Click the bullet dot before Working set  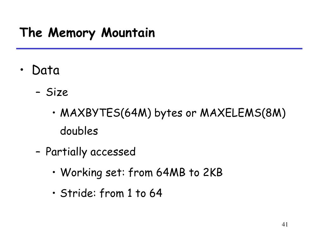click(54, 172)
